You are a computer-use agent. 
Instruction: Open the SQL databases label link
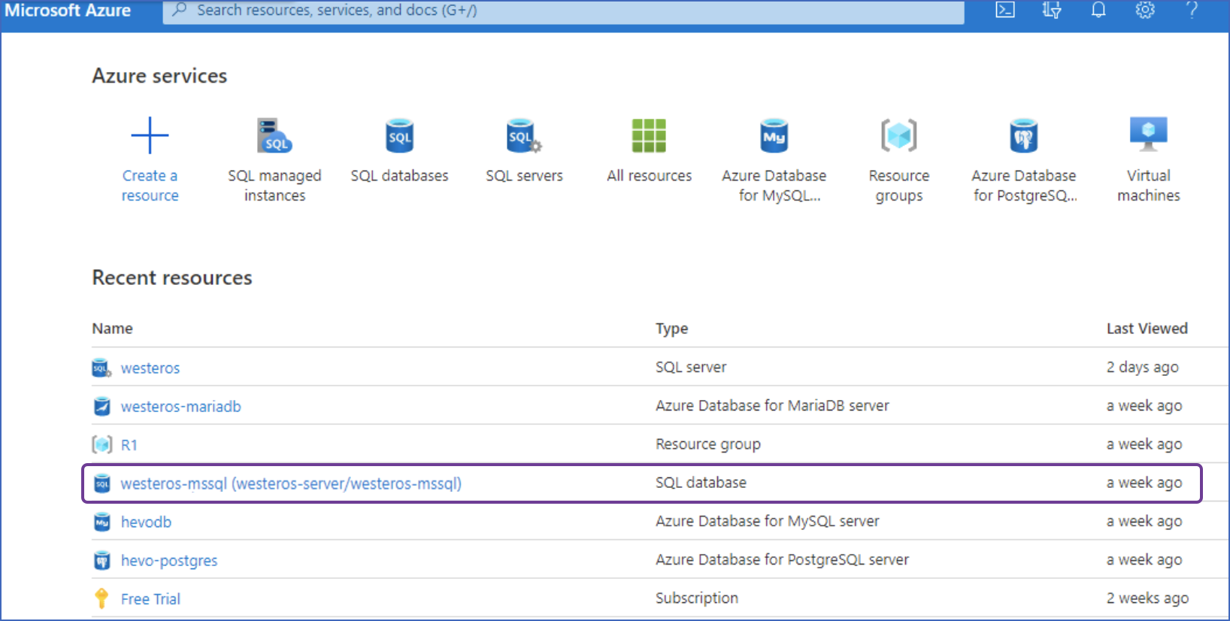399,175
